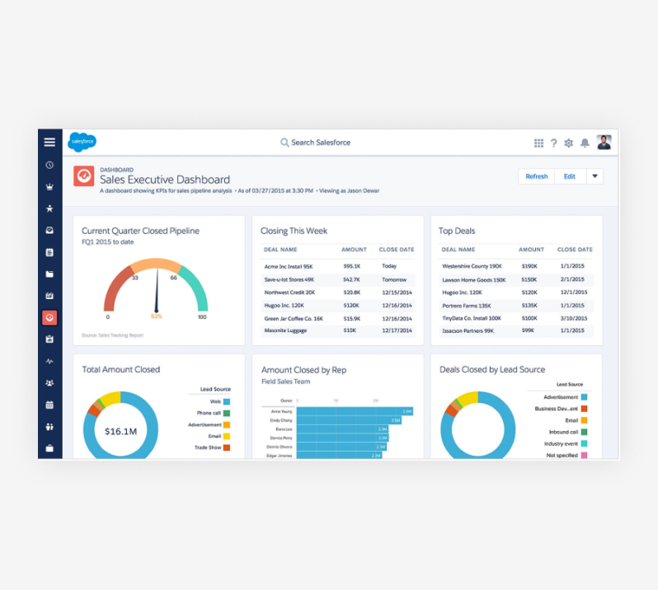The width and height of the screenshot is (658, 590).
Task: Open the two-people sidebar icon
Action: (x=49, y=427)
